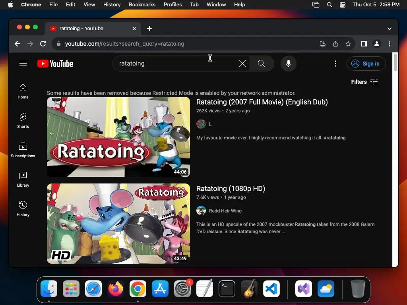The height and width of the screenshot is (305, 407).
Task: Open History from the sidebar
Action: (23, 209)
